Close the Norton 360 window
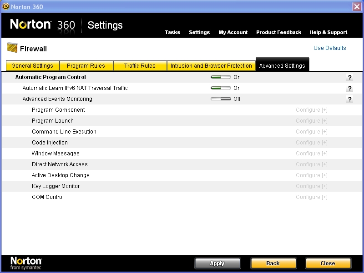The height and width of the screenshot is (273, 364). tap(357, 6)
